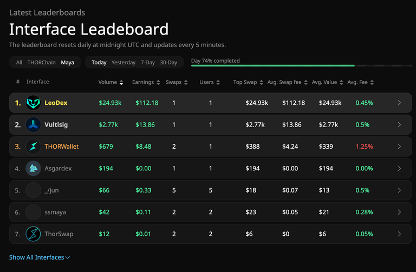Click Asgardex avg fee 0.00%
The height and width of the screenshot is (272, 416).
coord(364,168)
